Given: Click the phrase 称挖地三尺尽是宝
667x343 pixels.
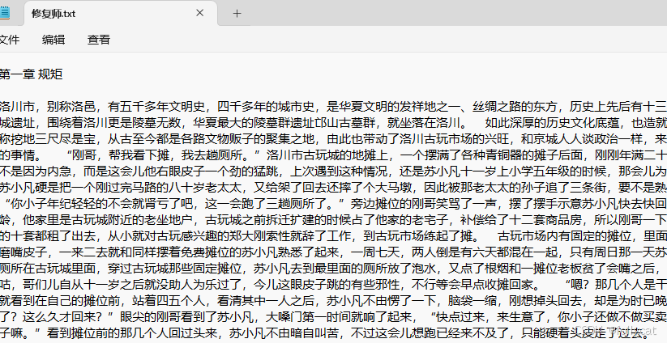Looking at the screenshot, I should point(48,139).
